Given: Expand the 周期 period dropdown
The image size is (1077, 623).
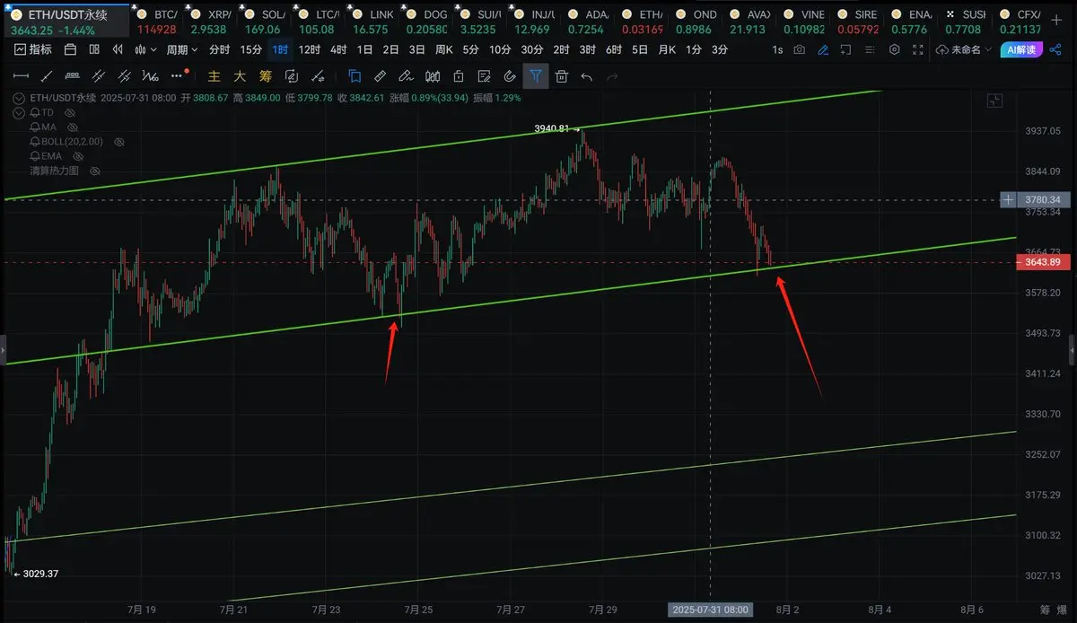Looking at the screenshot, I should pos(182,49).
